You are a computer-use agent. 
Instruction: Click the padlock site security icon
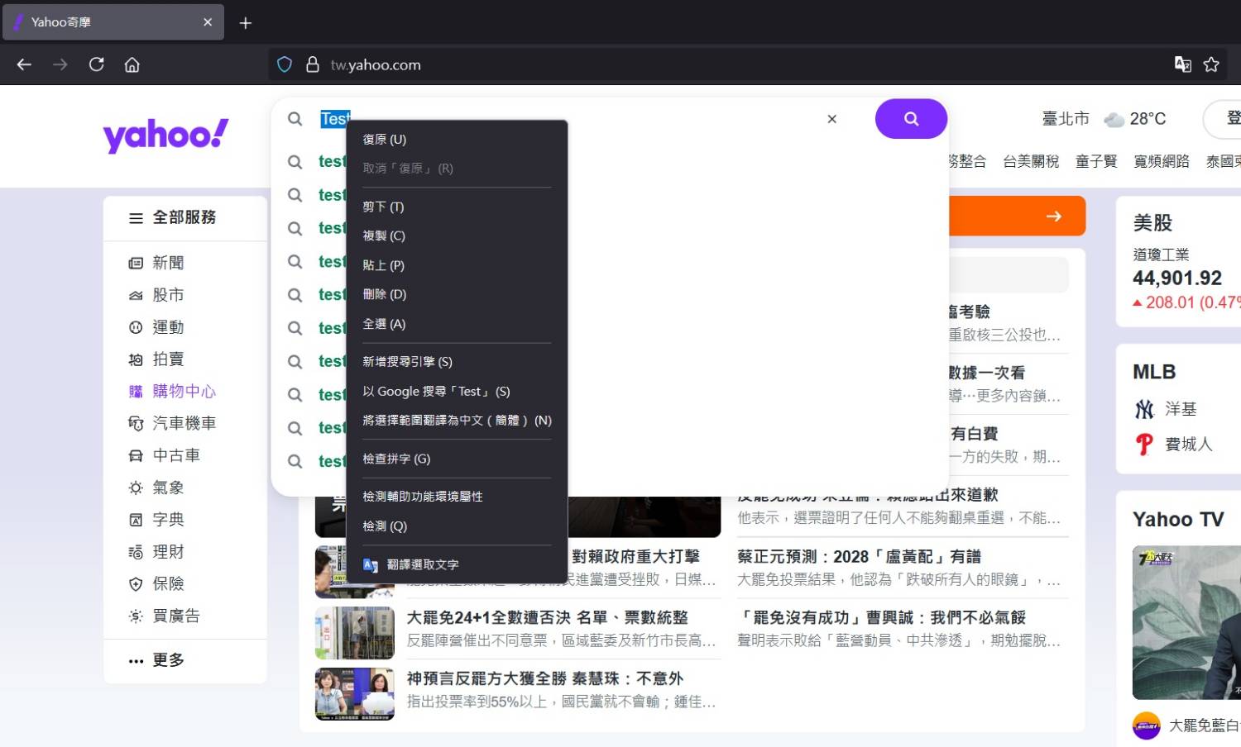point(312,64)
